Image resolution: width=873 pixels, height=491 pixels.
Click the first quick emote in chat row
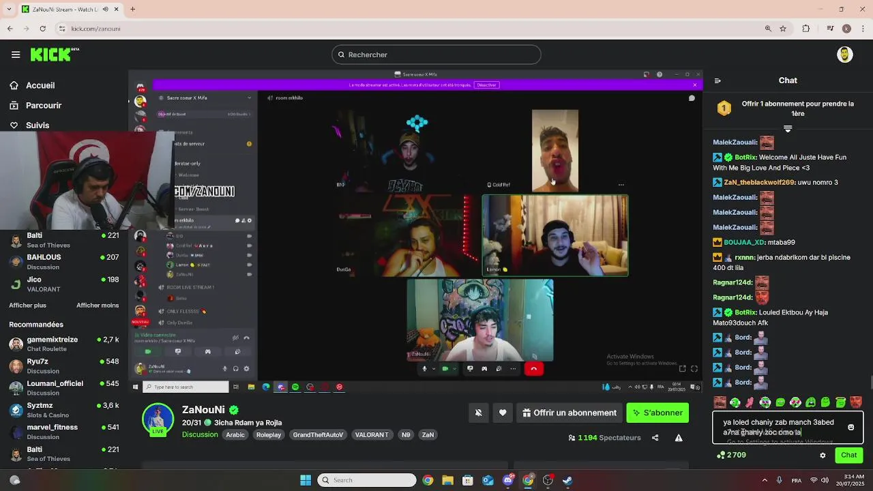tap(720, 402)
